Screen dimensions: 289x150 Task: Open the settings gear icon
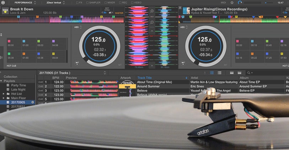(232, 2)
